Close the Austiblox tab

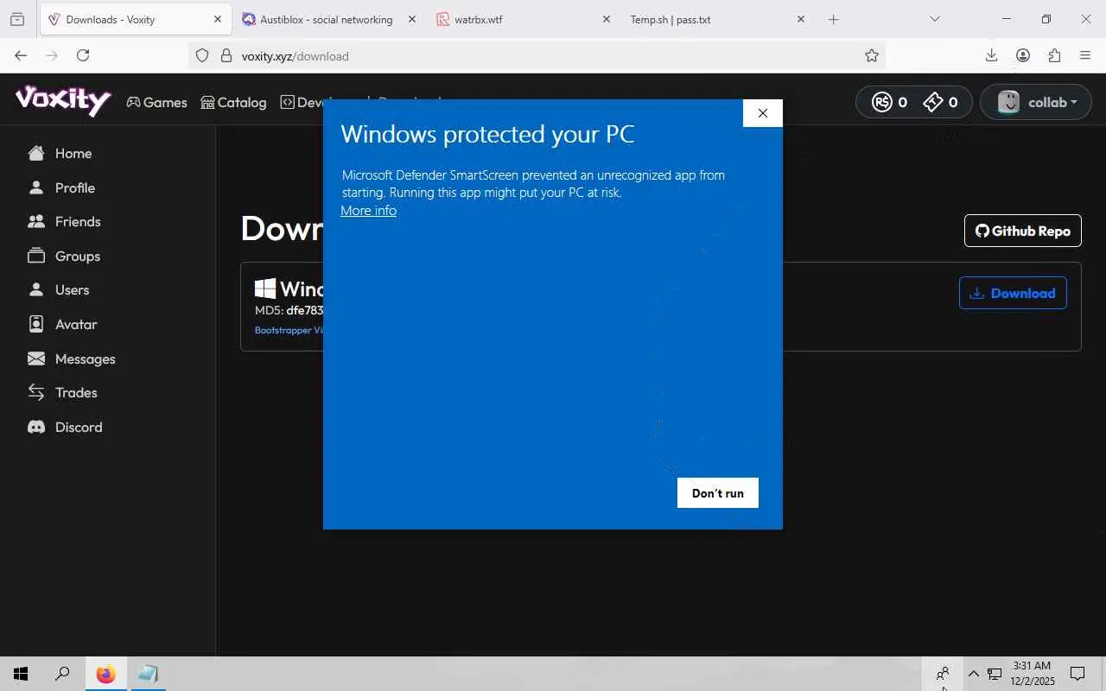(x=411, y=19)
